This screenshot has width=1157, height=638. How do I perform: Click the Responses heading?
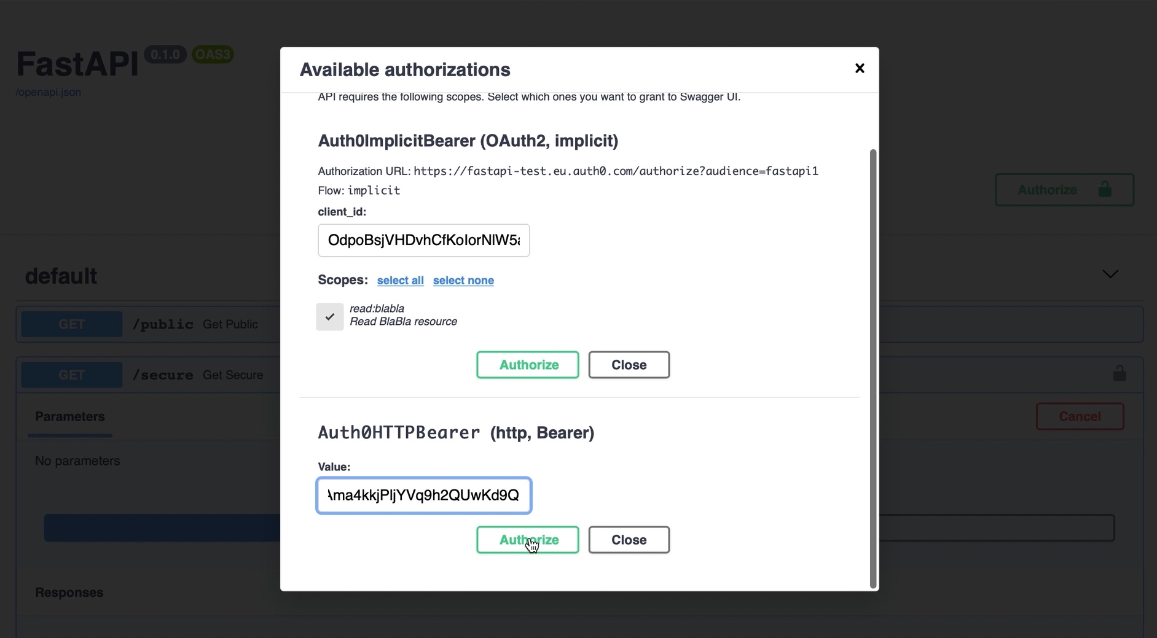(x=69, y=593)
